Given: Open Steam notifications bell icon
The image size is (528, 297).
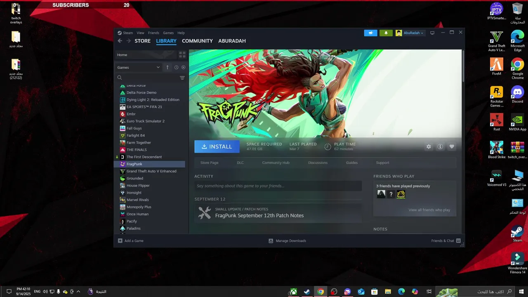Looking at the screenshot, I should pos(386,33).
